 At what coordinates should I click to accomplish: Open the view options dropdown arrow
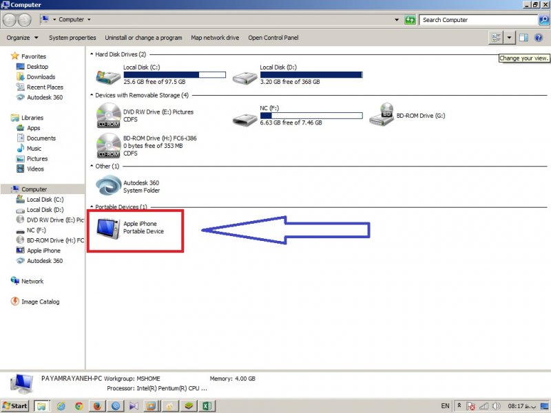[x=509, y=38]
